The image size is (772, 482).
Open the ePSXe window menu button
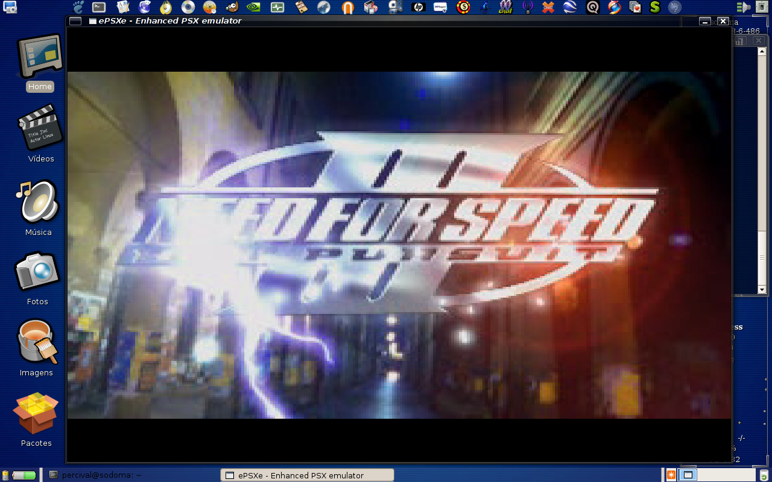(x=75, y=21)
